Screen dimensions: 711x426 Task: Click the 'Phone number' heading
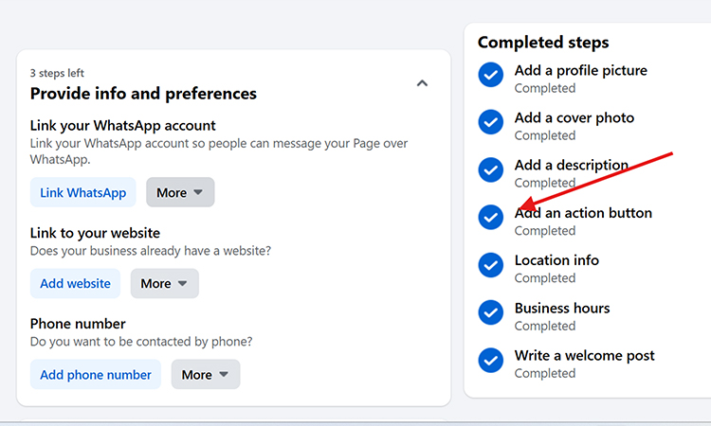tap(78, 324)
